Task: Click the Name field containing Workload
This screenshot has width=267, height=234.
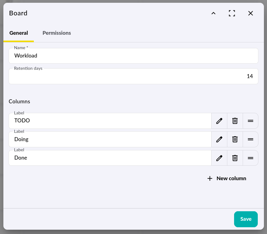Action: pyautogui.click(x=133, y=56)
